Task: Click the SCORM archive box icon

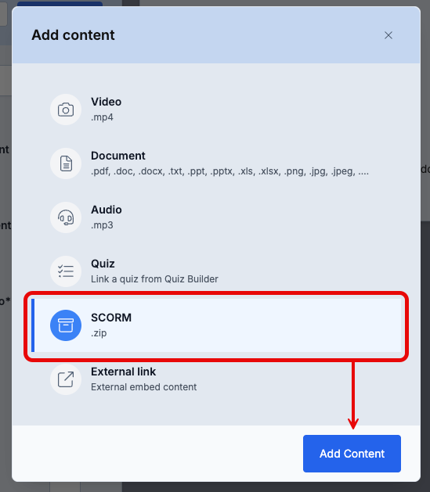Action: 66,325
